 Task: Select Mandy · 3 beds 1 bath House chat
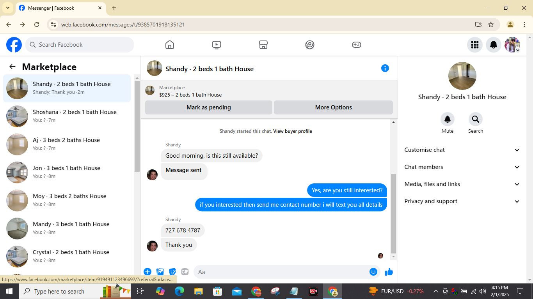pyautogui.click(x=67, y=229)
